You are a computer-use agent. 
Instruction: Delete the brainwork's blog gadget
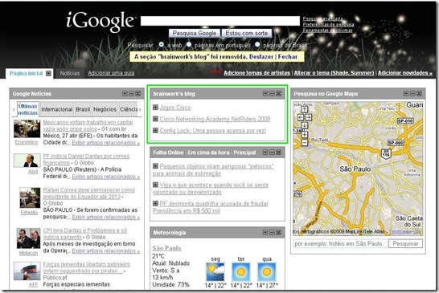coord(278,94)
